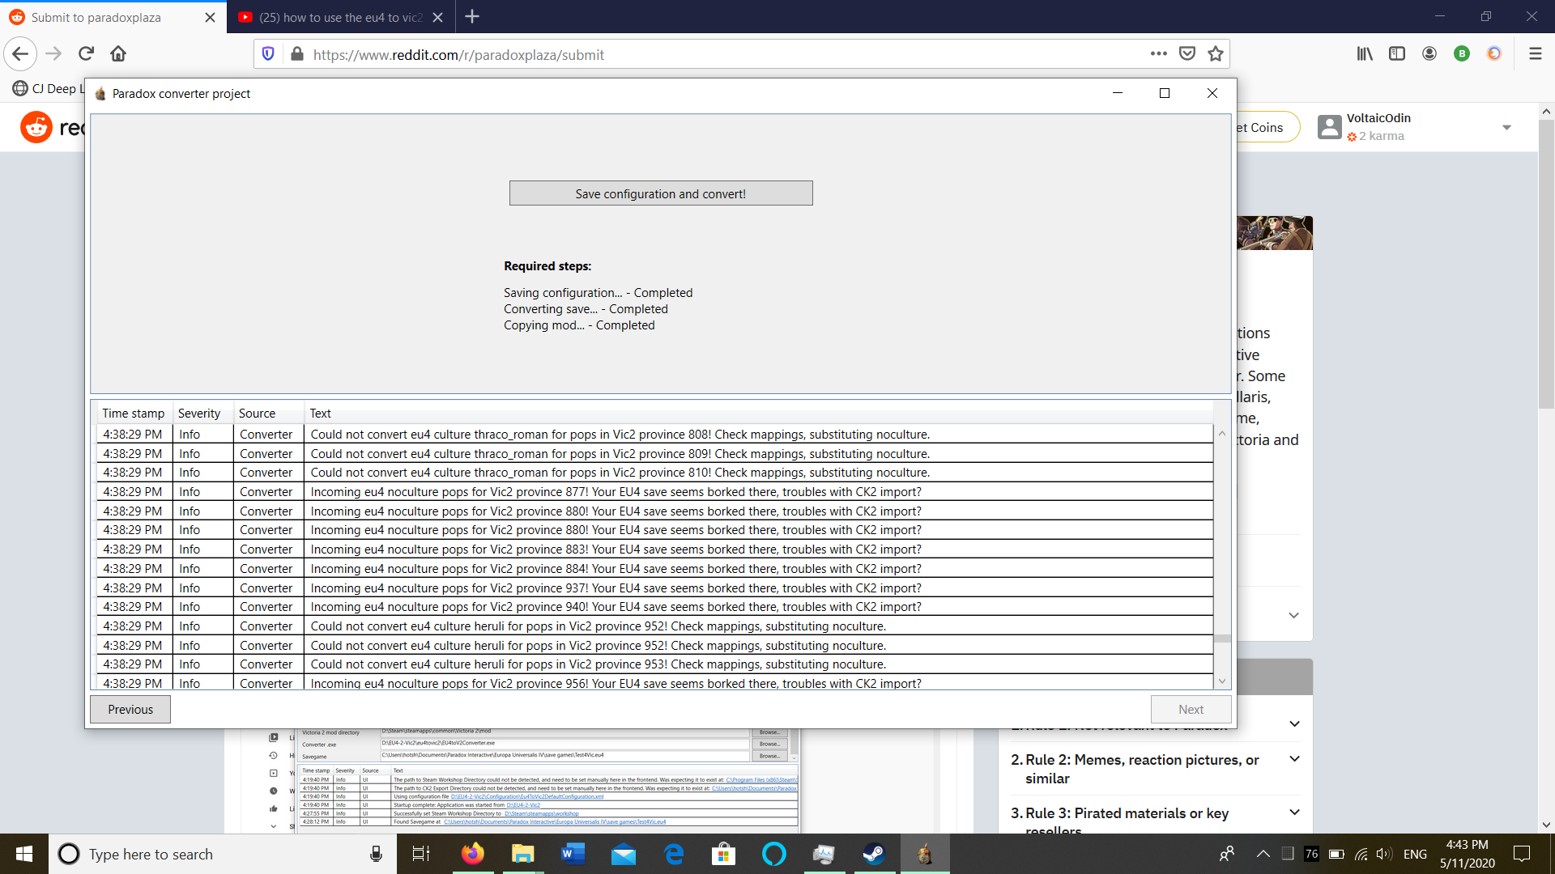Viewport: 1555px width, 874px height.
Task: Open Windows Start menu
Action: [x=24, y=854]
